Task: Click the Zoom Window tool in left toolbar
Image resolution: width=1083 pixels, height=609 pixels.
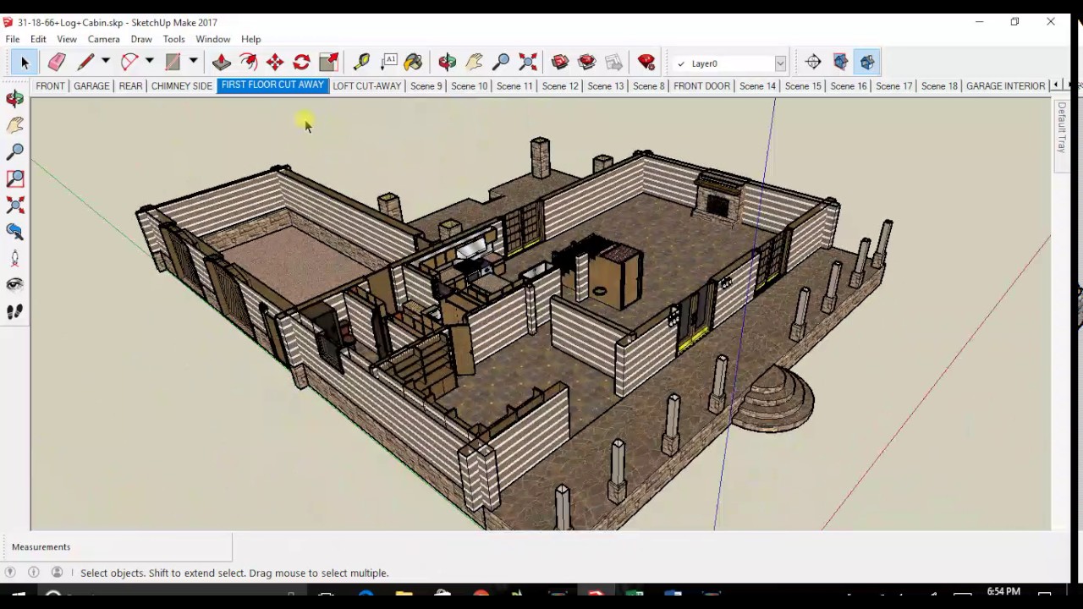Action: [x=15, y=178]
